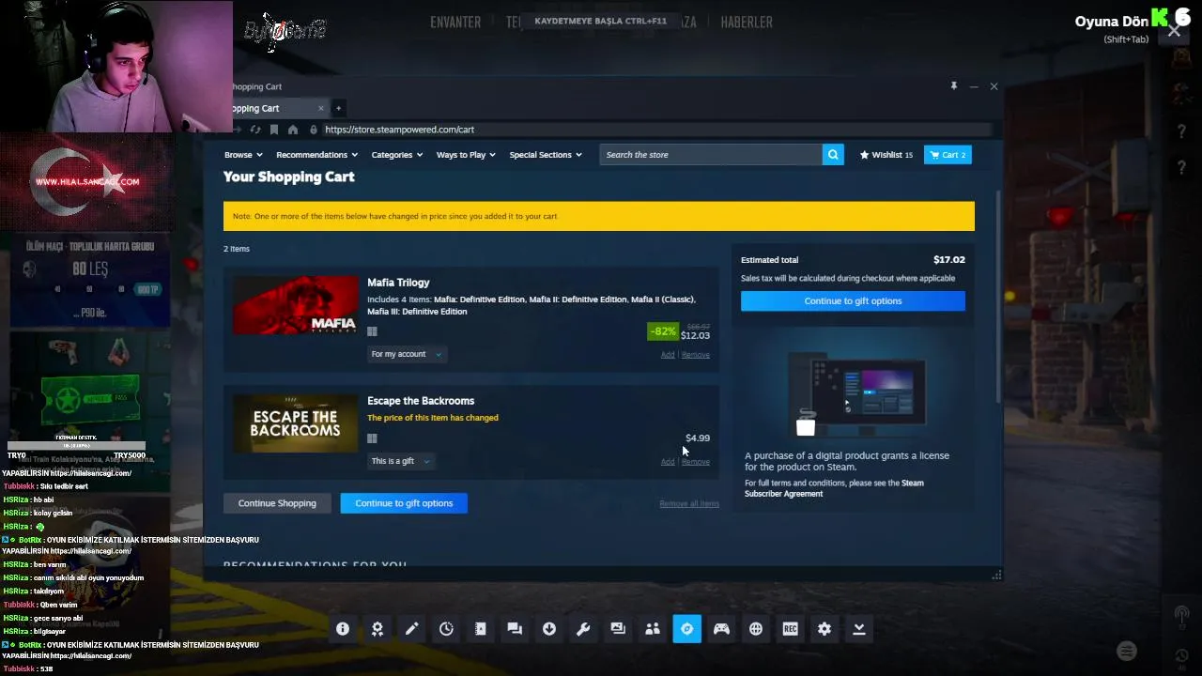Viewport: 1202px width, 676px height.
Task: Expand the Ways to Play menu
Action: (x=466, y=155)
